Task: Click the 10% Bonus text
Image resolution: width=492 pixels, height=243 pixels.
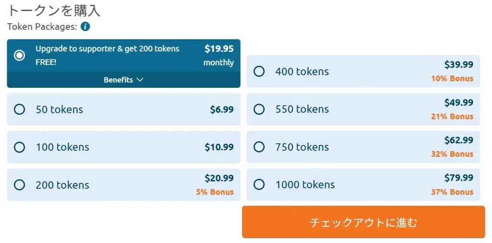Action: [x=452, y=79]
